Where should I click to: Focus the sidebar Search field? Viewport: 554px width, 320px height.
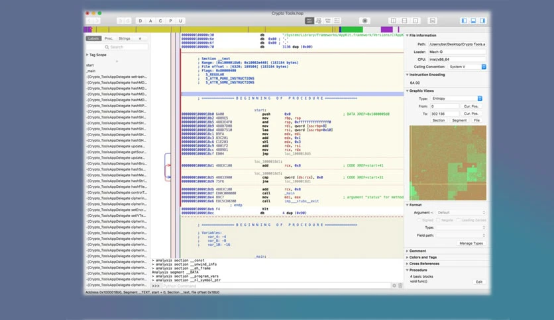coord(117,47)
